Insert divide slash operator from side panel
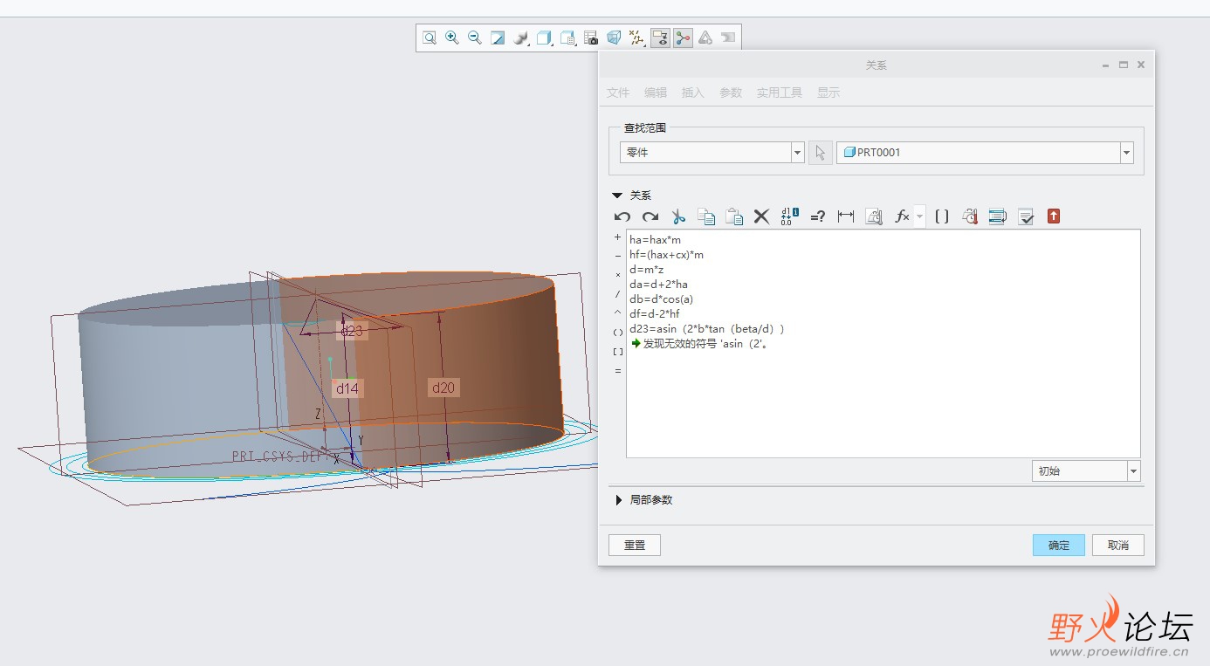Screen dimensions: 1210x666 pos(618,294)
